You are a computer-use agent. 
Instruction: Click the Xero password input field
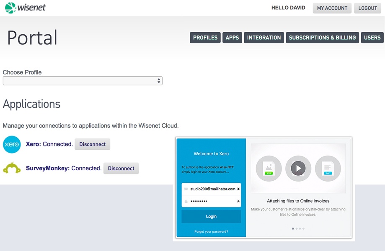point(211,201)
